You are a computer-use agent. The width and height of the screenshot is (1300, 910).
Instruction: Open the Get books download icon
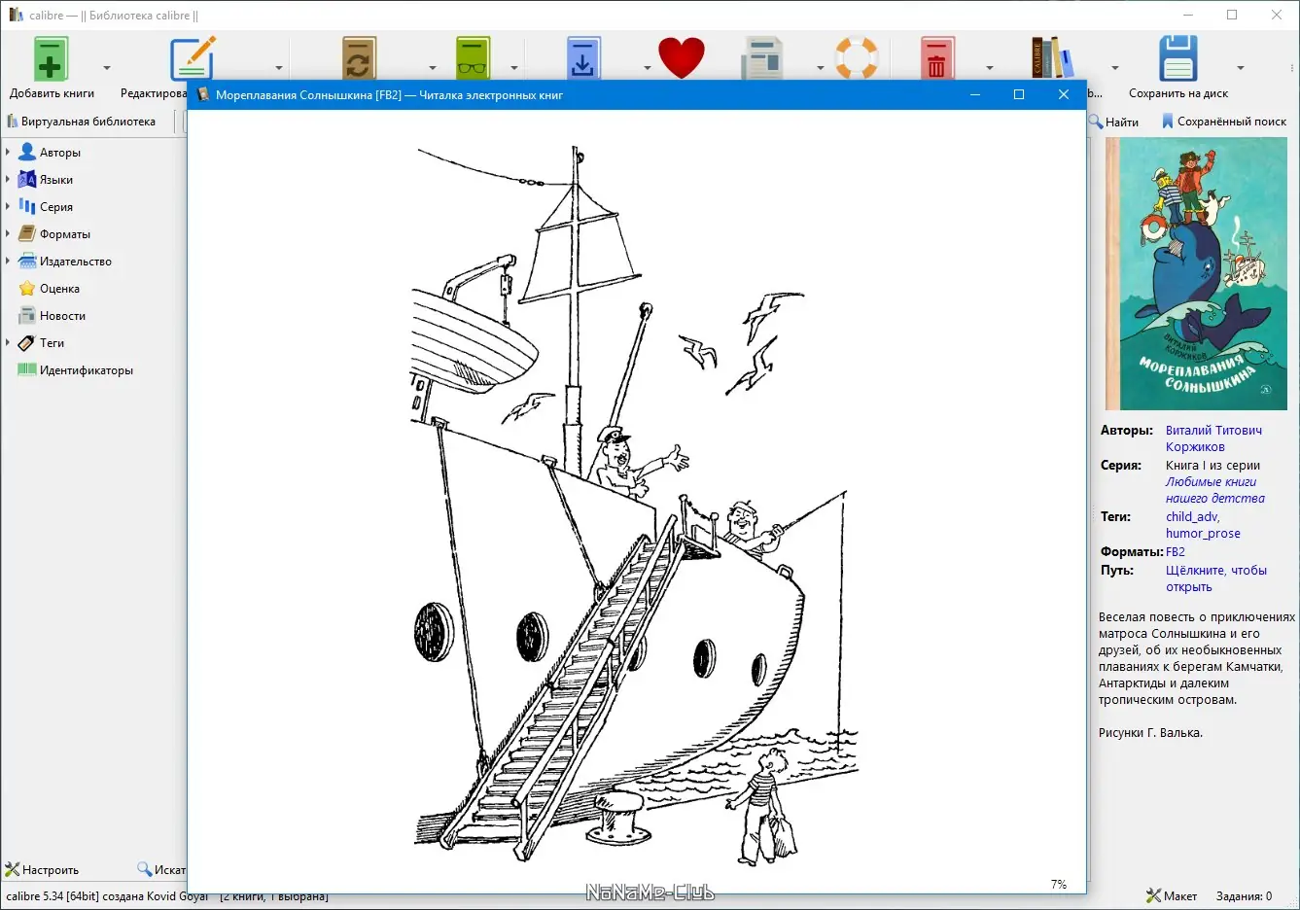tap(583, 58)
